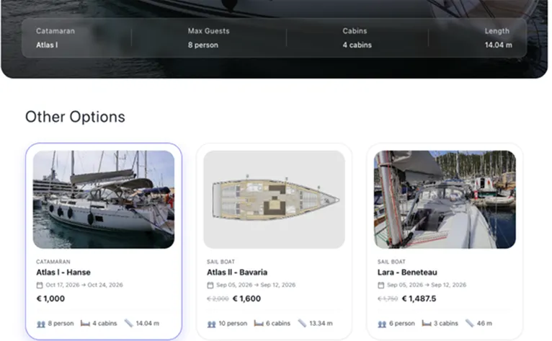This screenshot has height=341, width=552.
Task: Click the Atlas II - Bavaria title
Action: pos(237,273)
